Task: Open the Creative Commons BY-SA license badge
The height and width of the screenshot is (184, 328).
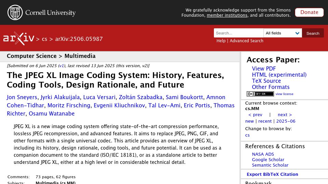Action: point(260,94)
